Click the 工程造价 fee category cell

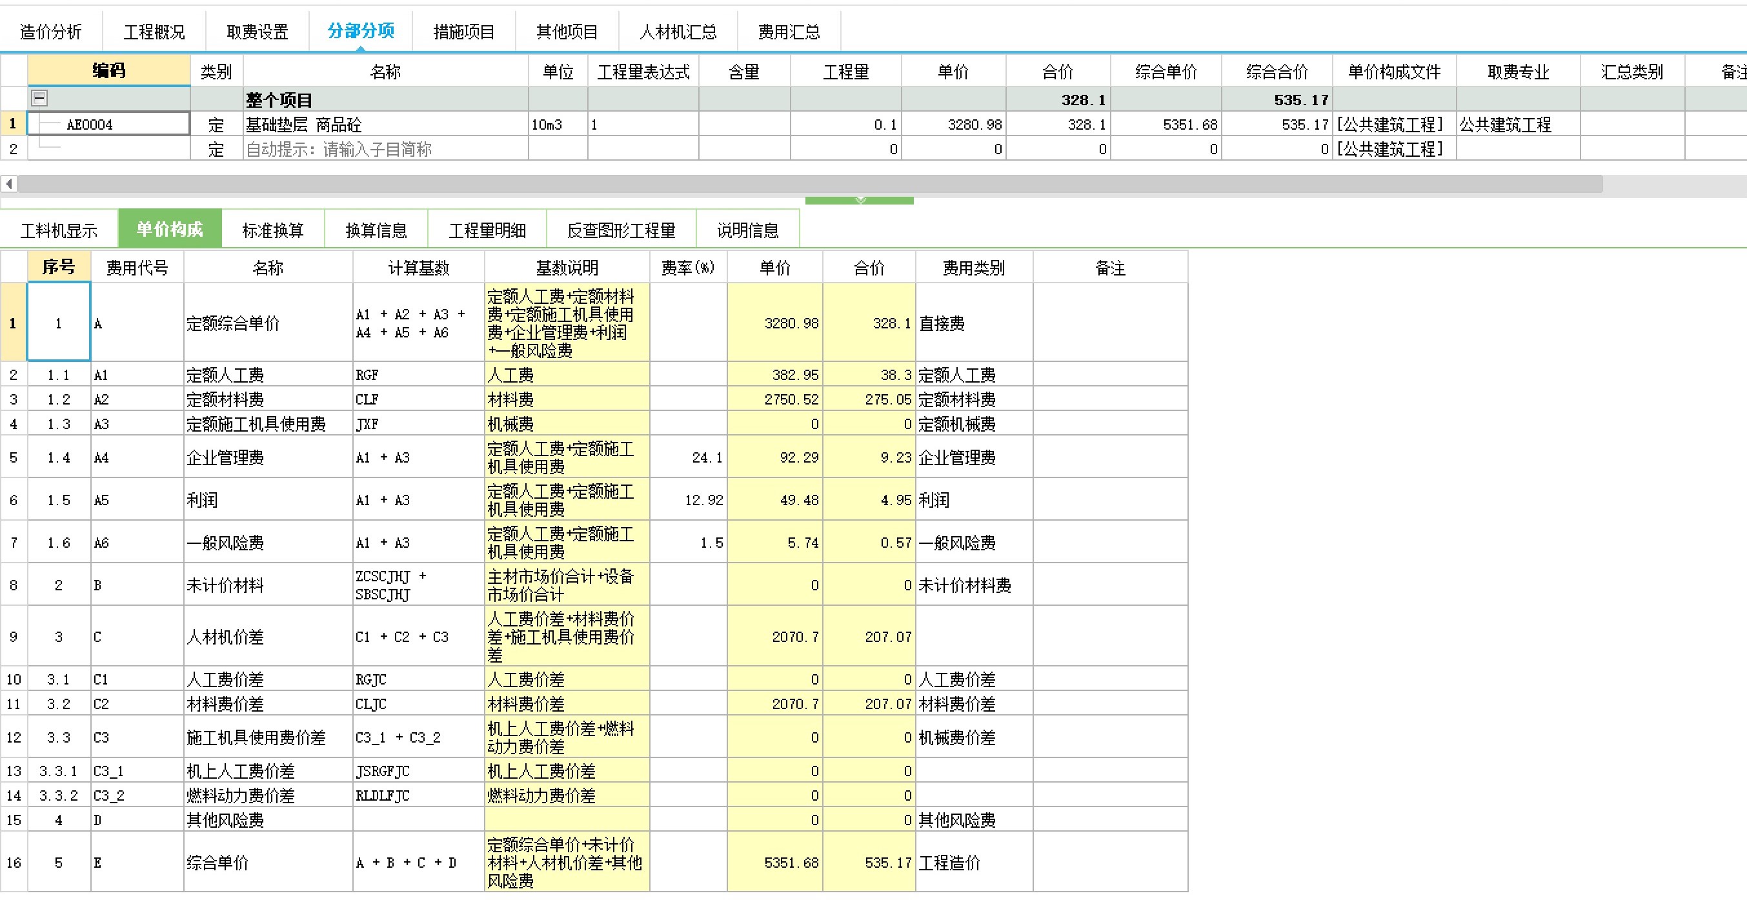click(974, 862)
